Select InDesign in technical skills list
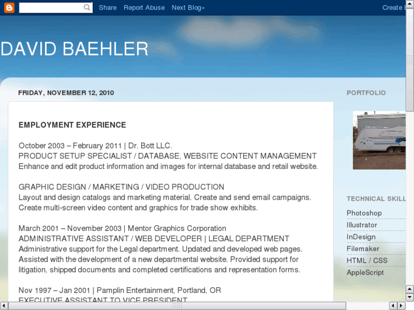Image resolution: width=414 pixels, height=310 pixels. pos(361,237)
